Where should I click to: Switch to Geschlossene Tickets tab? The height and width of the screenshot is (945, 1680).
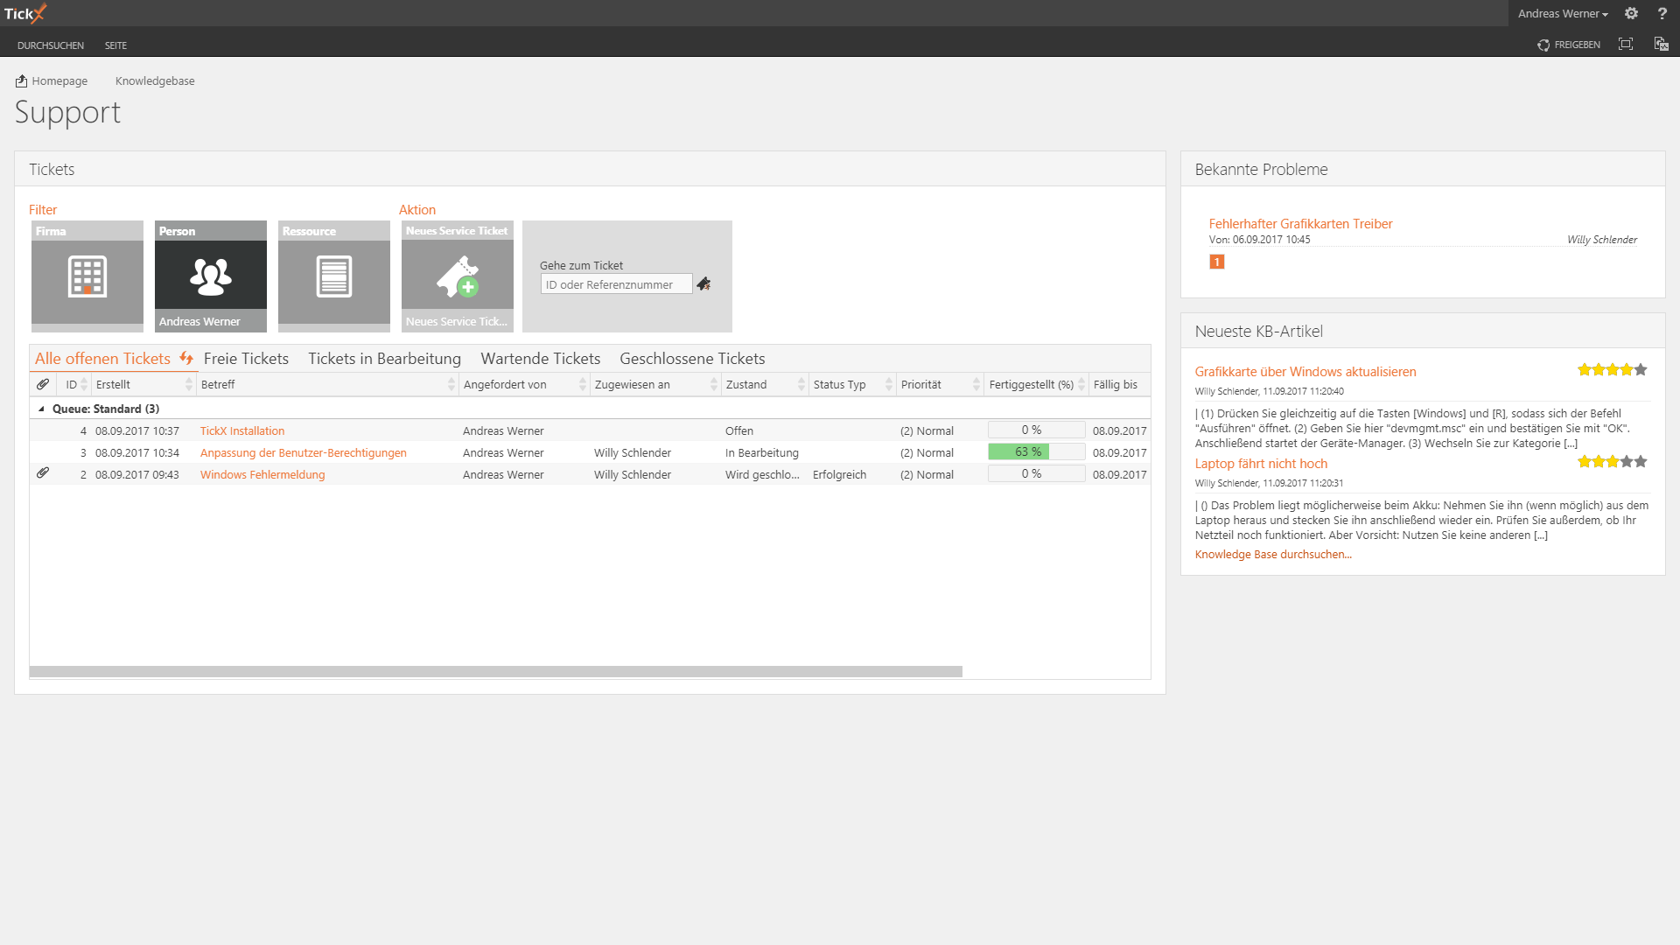click(692, 359)
